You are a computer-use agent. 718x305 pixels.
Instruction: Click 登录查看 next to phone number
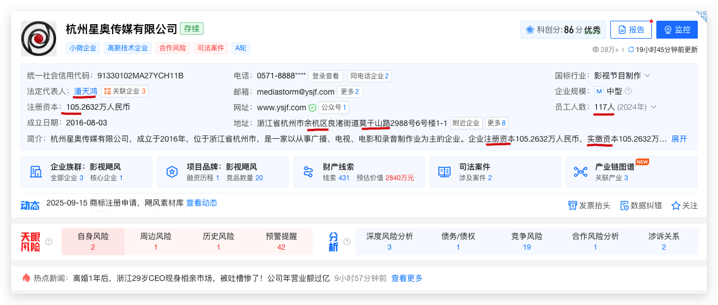(x=326, y=76)
